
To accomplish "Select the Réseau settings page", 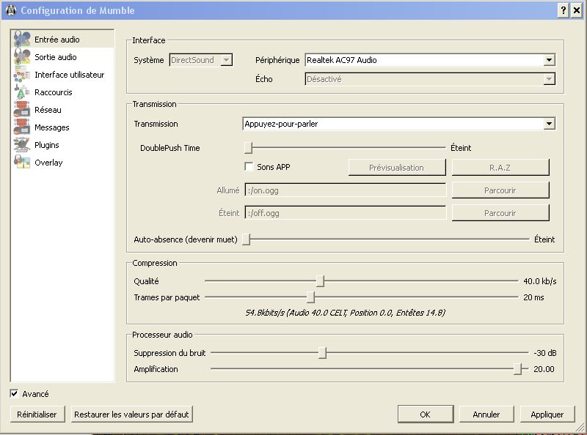I will coord(62,110).
